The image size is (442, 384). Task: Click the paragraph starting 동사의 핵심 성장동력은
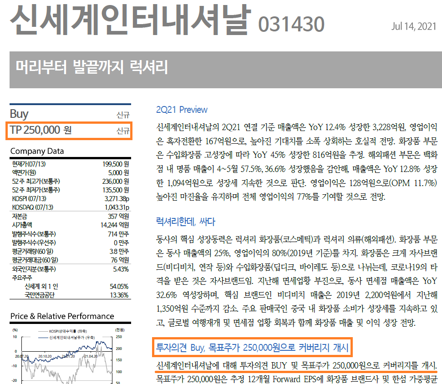(296, 281)
